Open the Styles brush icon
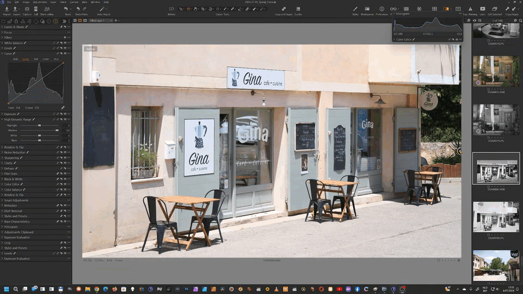The width and height of the screenshot is (523, 294). [355, 9]
